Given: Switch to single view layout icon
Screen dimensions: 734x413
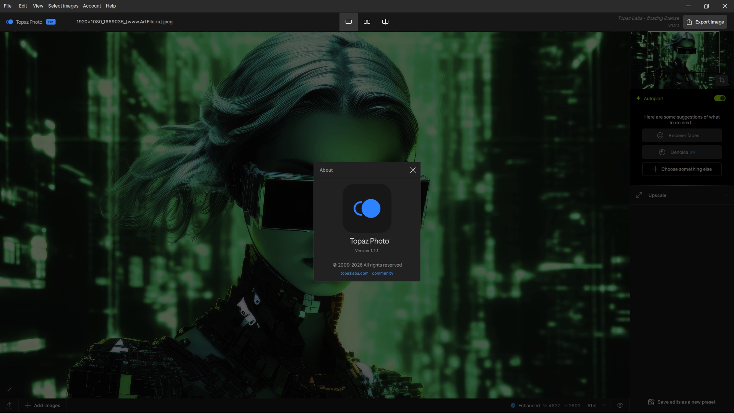Looking at the screenshot, I should pos(348,22).
